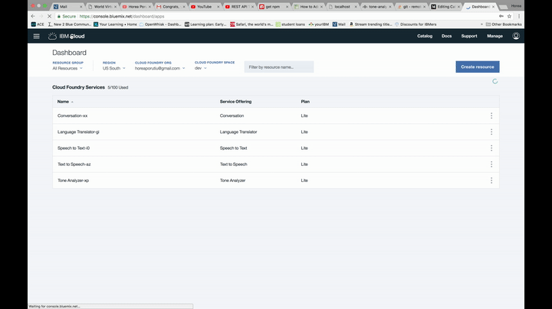Open Manage in top navigation
This screenshot has height=309, width=552.
tap(495, 36)
